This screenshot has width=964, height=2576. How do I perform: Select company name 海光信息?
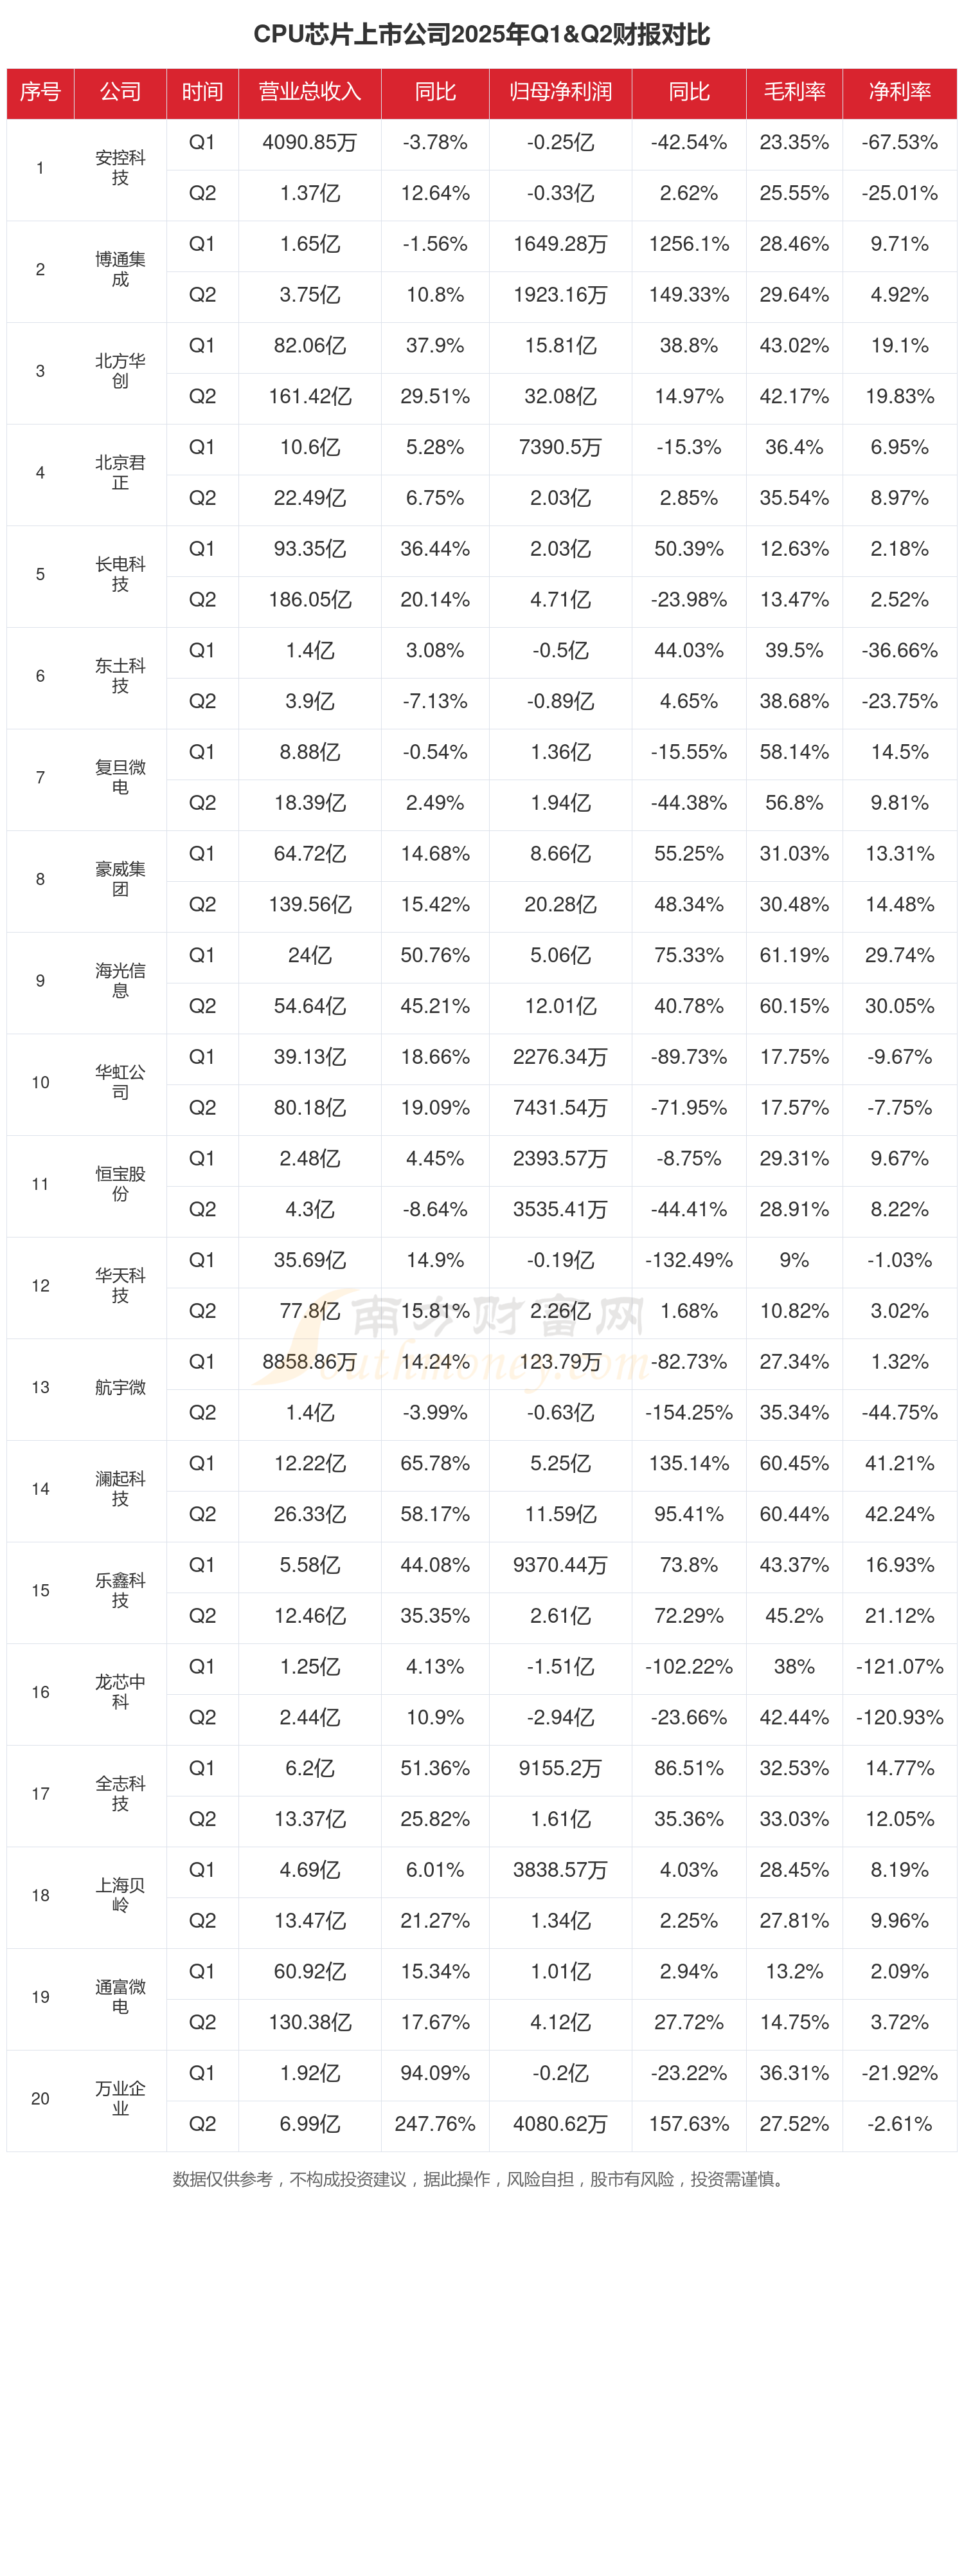pyautogui.click(x=120, y=981)
